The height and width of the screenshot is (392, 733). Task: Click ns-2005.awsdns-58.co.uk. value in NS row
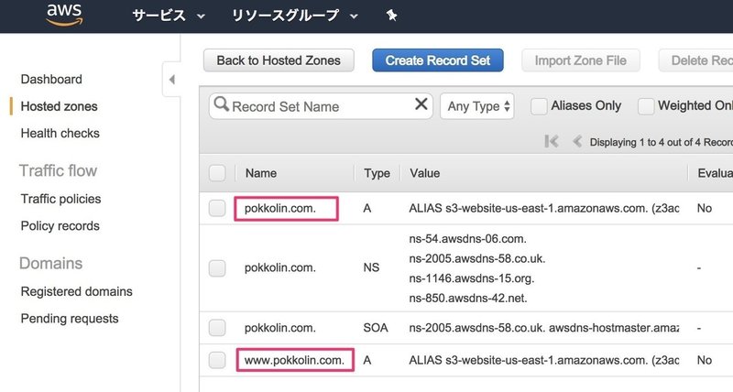pos(477,258)
